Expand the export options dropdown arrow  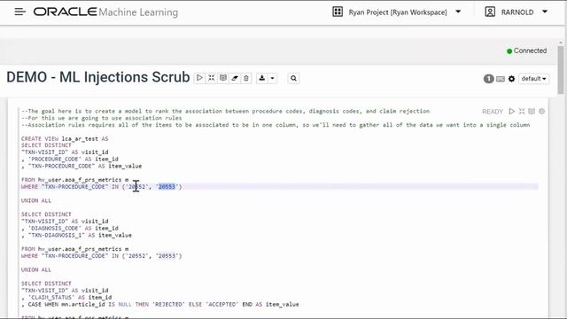272,78
